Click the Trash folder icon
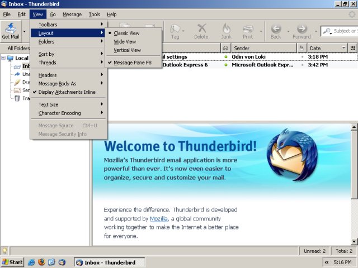 tap(17, 98)
